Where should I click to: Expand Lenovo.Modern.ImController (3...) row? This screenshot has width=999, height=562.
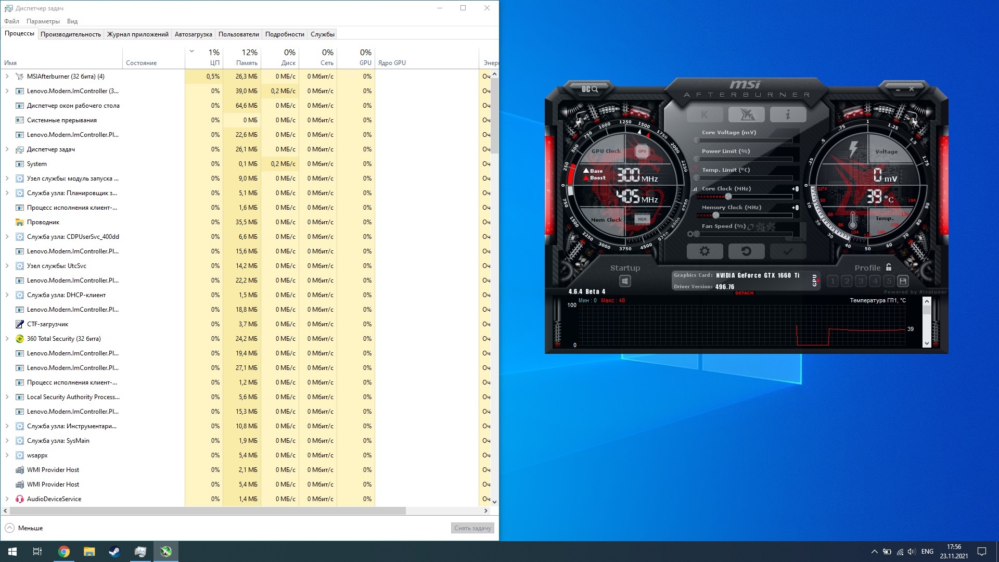(7, 91)
